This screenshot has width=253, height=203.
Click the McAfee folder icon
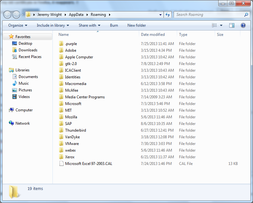pos(61,90)
